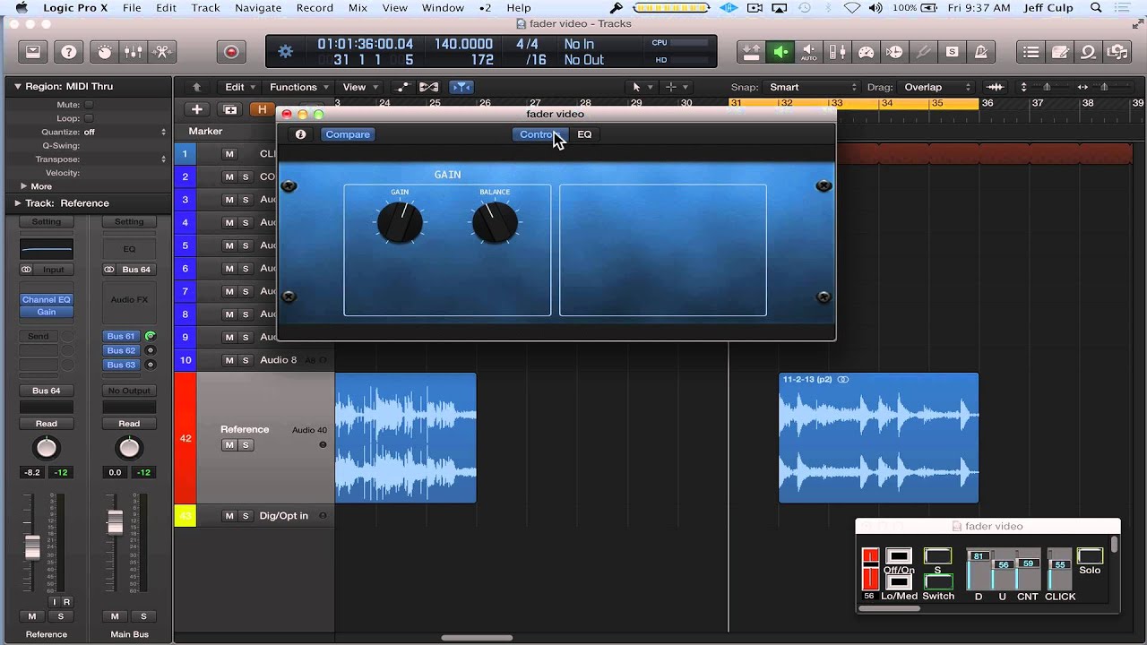Open the Editors scissors button
Image resolution: width=1147 pixels, height=645 pixels.
163,52
